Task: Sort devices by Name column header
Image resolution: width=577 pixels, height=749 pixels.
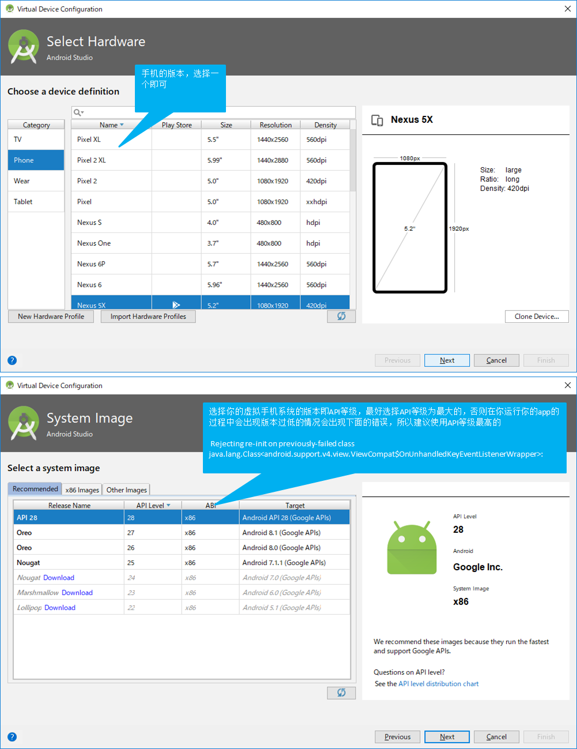Action: pyautogui.click(x=111, y=125)
